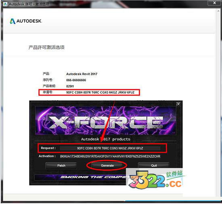Click the Smoking the Competition banner
Image resolution: width=222 pixels, height=204 pixels.
click(x=81, y=177)
